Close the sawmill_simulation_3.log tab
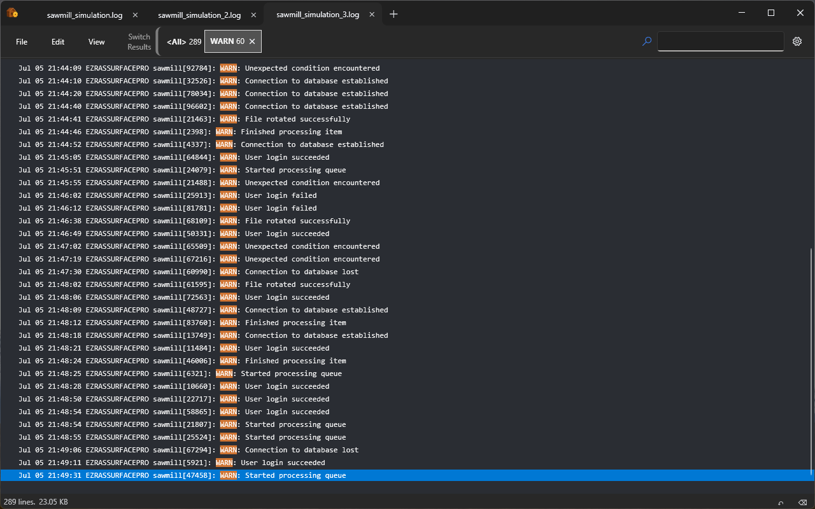815x509 pixels. 371,15
